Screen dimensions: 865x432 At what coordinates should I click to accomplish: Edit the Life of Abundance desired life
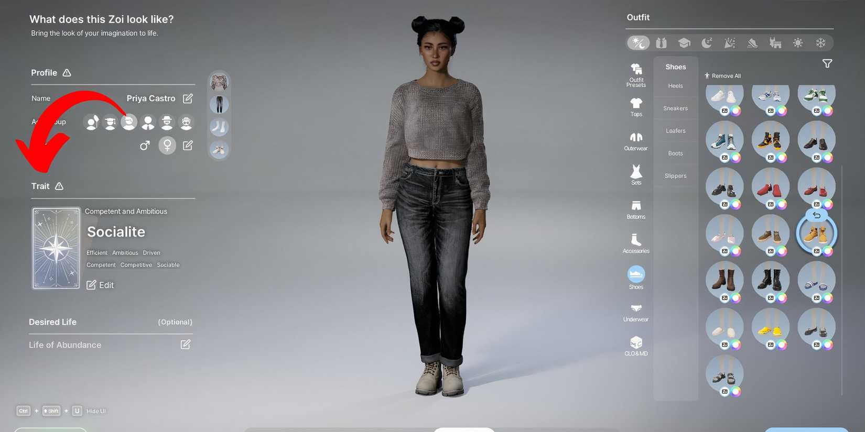click(x=186, y=345)
